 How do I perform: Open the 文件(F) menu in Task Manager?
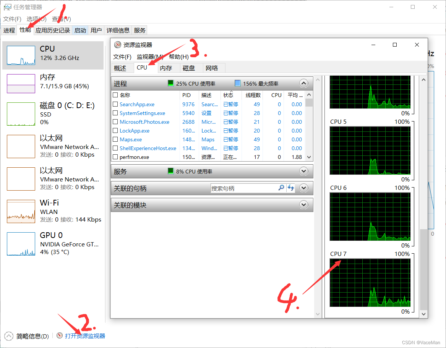tap(12, 19)
